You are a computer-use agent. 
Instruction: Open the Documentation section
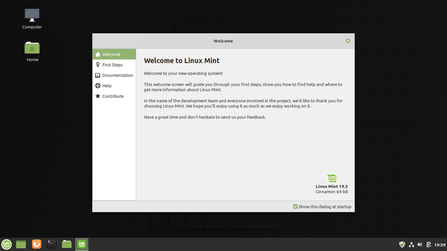click(x=118, y=75)
